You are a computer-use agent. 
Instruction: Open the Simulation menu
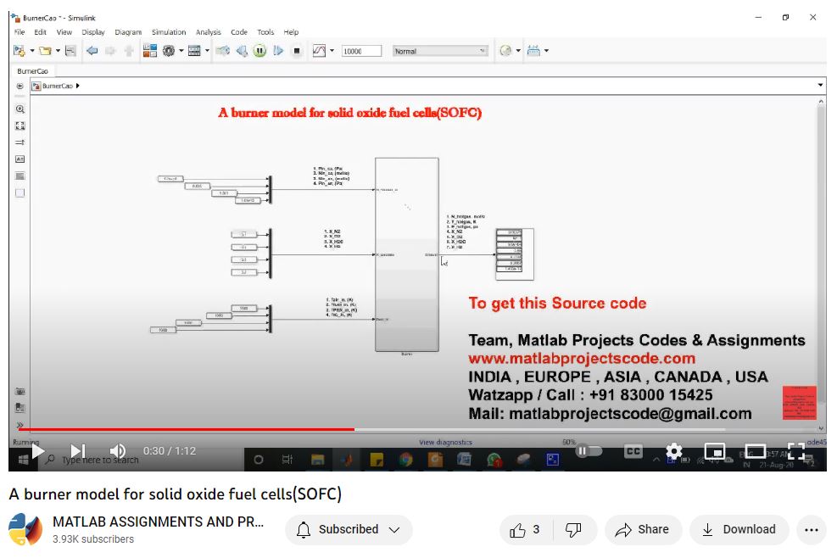169,32
